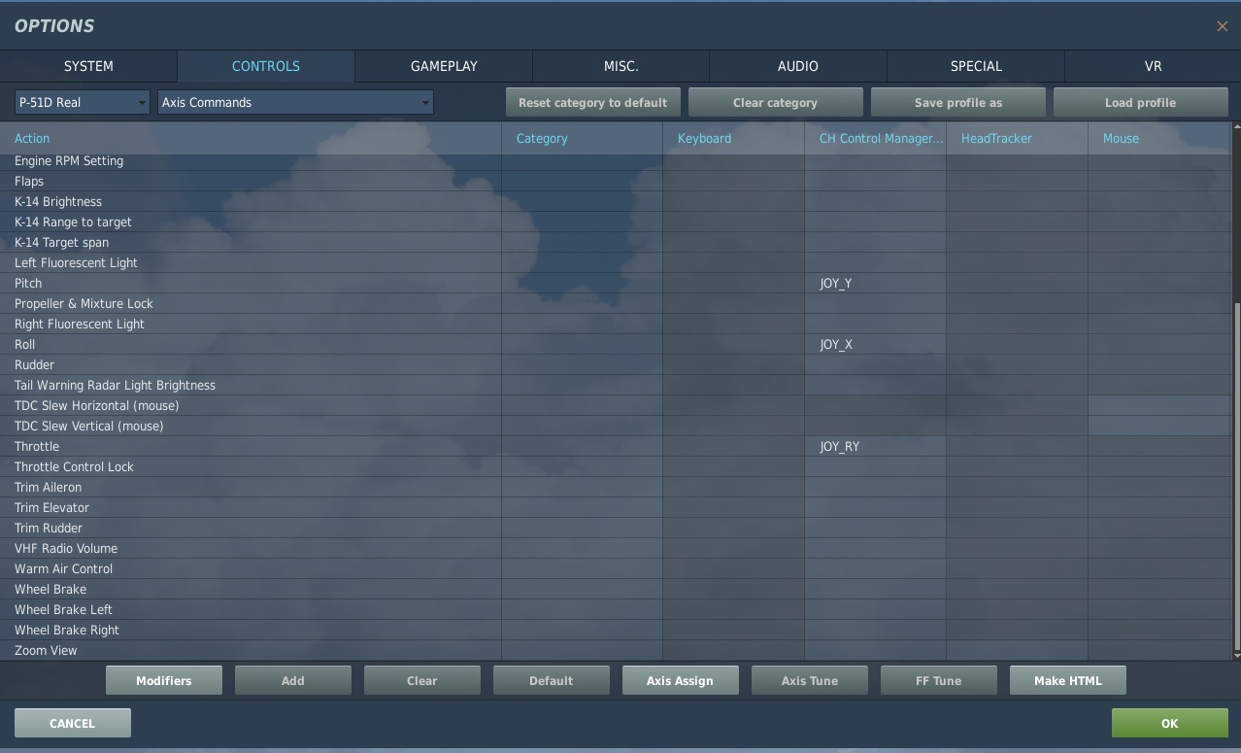Select the Trim Rudder row
The image size is (1241, 753).
(x=615, y=528)
